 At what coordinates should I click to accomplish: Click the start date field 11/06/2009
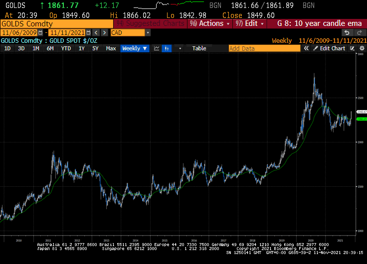[x=19, y=32]
